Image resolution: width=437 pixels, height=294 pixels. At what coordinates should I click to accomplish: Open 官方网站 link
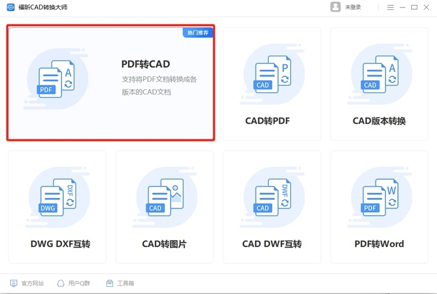pos(27,284)
